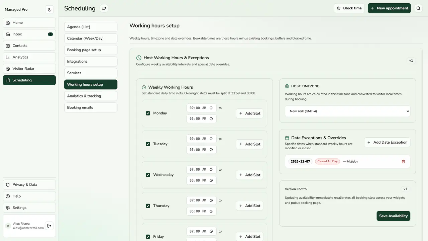Screen dimensions: 428x241
Task: Click Add Date Exception button
Action: coord(387,142)
